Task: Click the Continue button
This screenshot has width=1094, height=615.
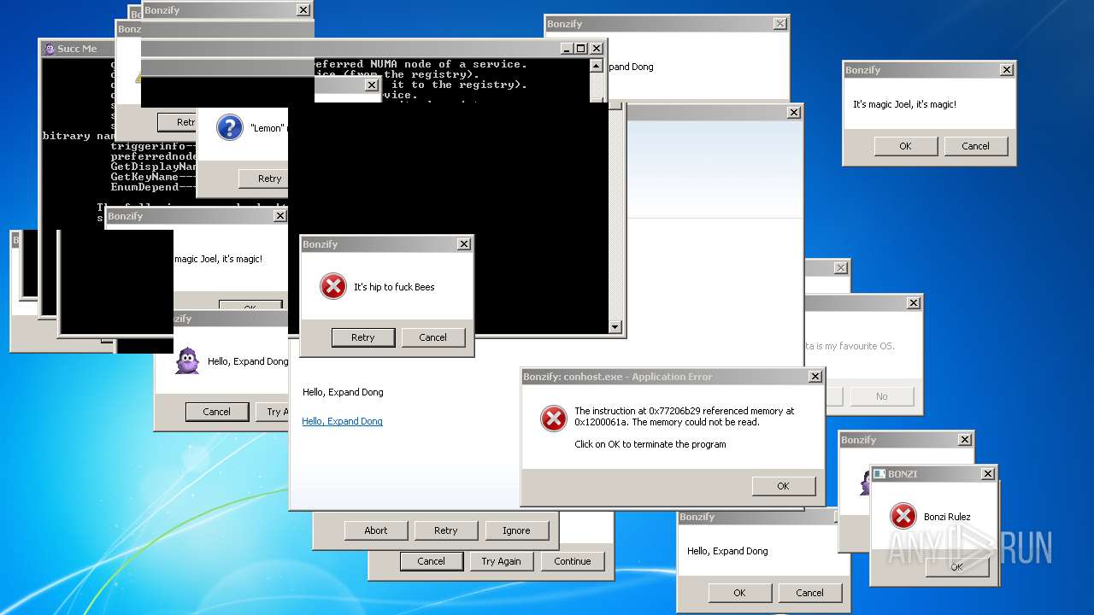Action: click(x=573, y=561)
